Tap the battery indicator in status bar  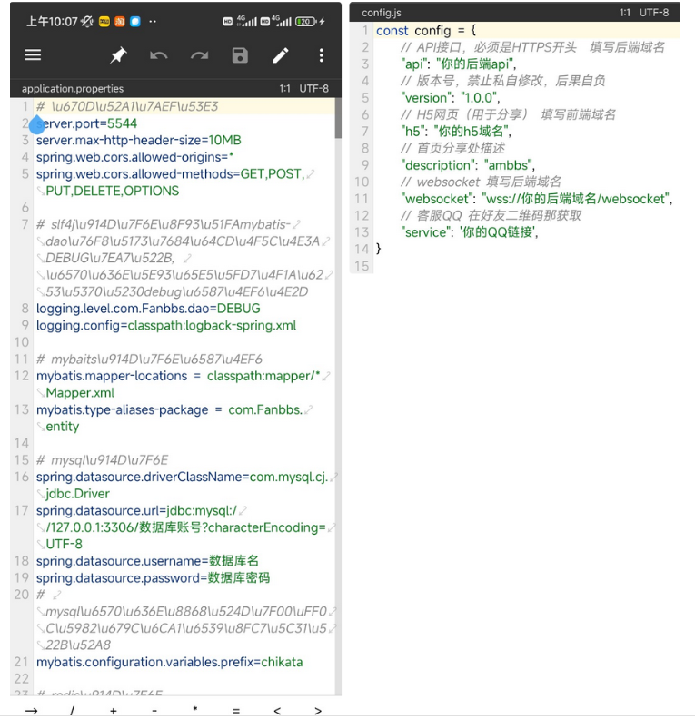(307, 21)
